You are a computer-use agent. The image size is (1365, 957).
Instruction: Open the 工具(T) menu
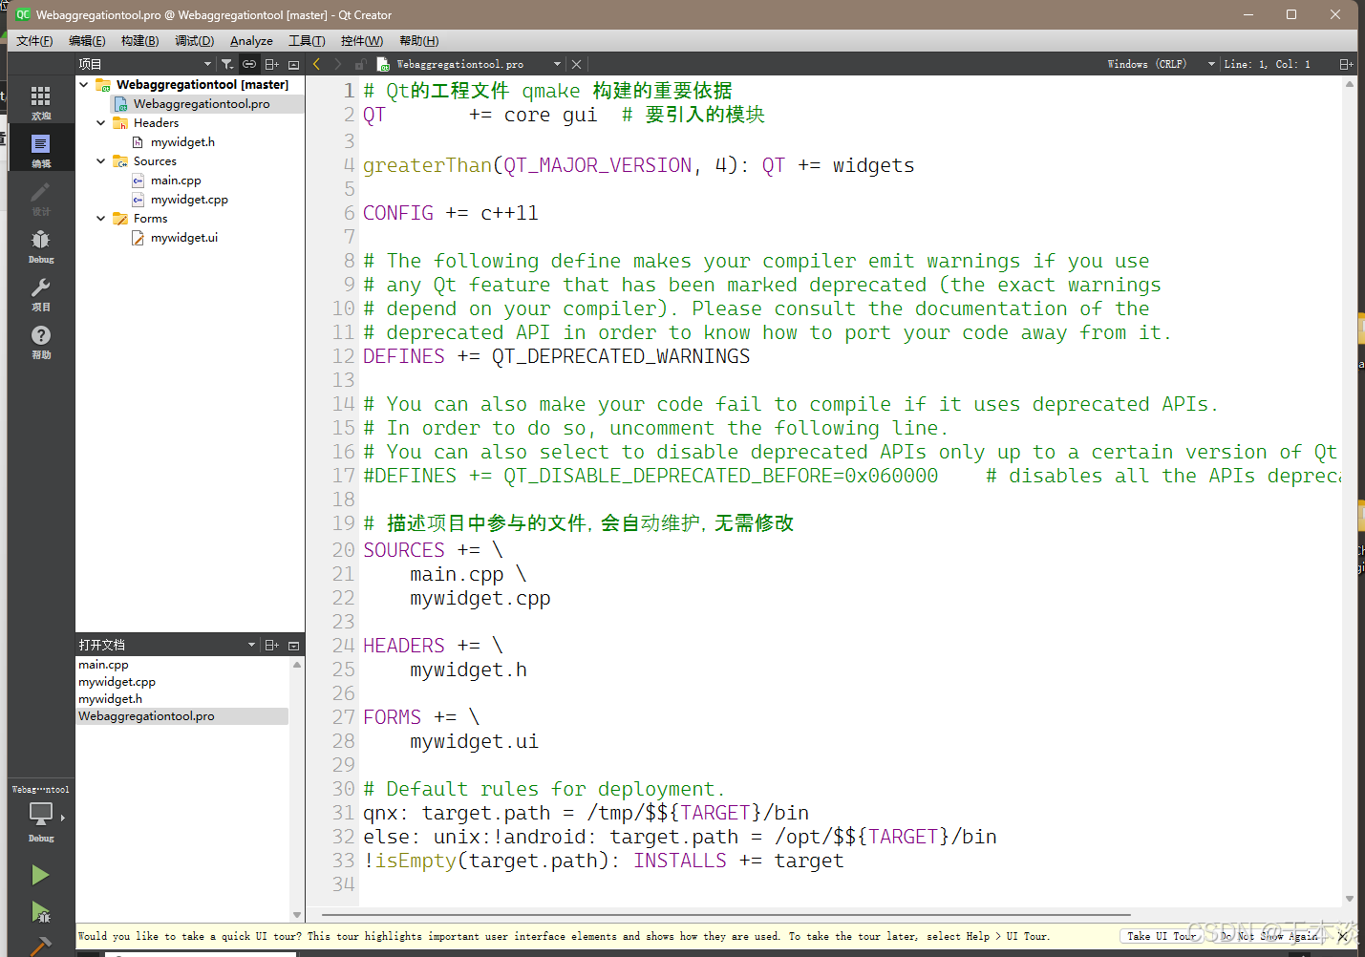click(x=307, y=40)
